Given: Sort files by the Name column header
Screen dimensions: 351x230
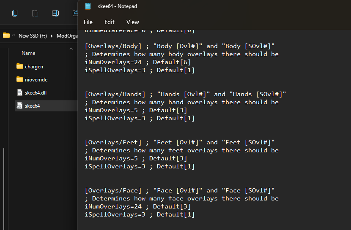Looking at the screenshot, I should [28, 53].
